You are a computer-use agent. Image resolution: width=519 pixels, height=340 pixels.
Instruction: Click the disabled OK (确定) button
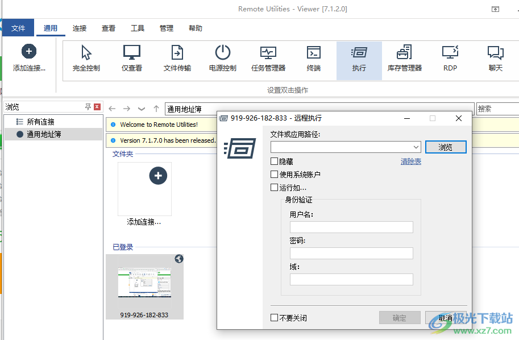click(x=400, y=318)
